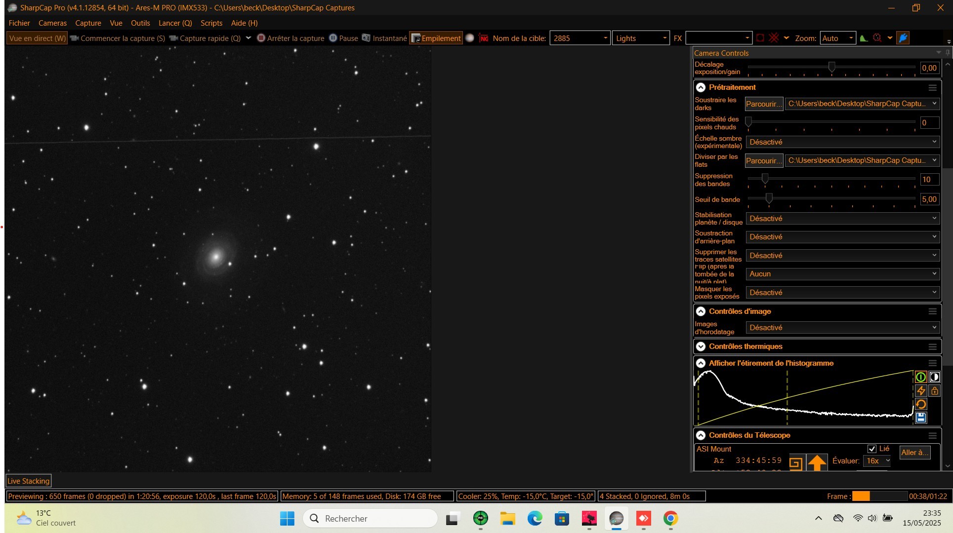Viewport: 953px width, 533px height.
Task: Click Parcourir for Soustraire les darks
Action: pos(764,104)
